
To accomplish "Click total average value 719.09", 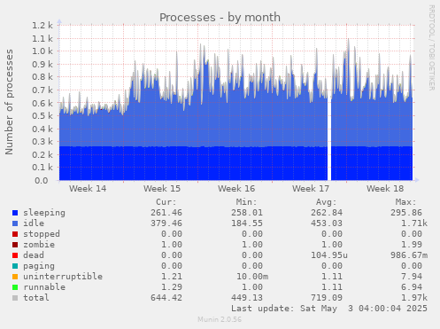I will pos(327,298).
